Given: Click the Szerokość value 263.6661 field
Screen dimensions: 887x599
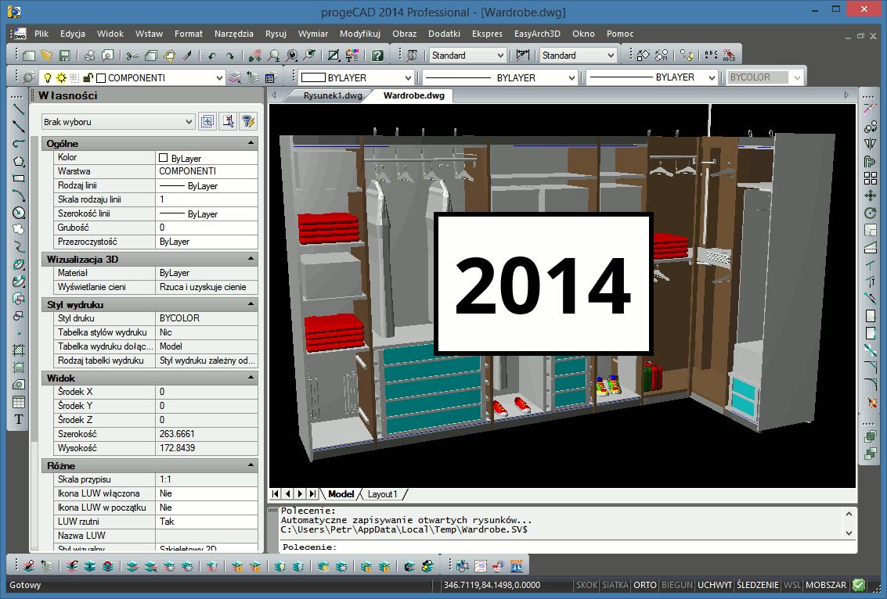Looking at the screenshot, I should [207, 434].
